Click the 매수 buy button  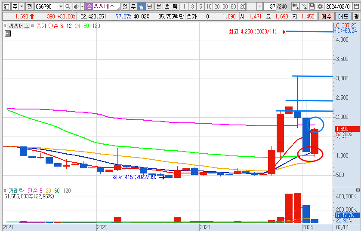[326, 17]
